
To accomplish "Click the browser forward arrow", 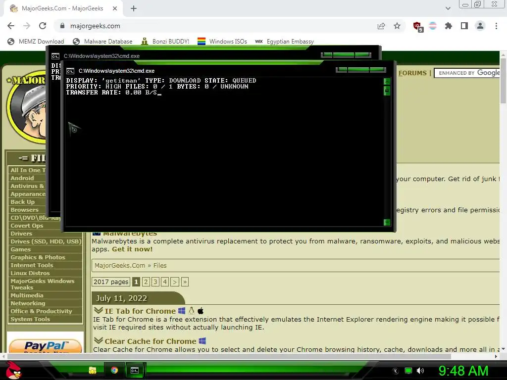I will [x=27, y=26].
